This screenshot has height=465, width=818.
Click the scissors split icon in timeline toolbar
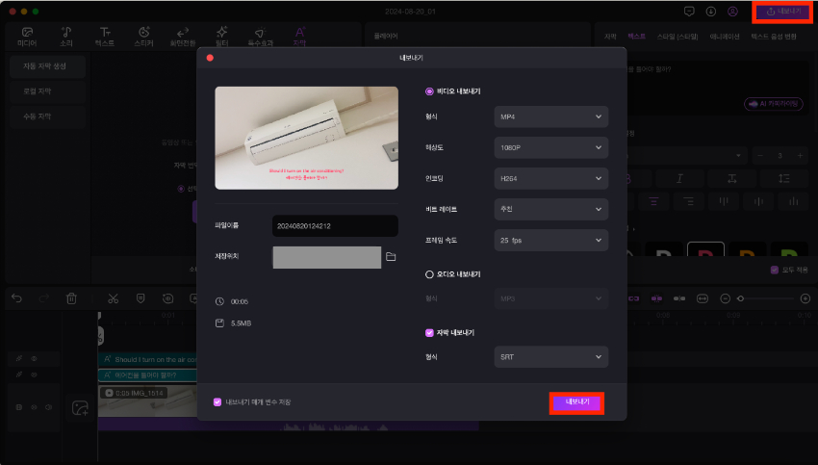pyautogui.click(x=113, y=298)
